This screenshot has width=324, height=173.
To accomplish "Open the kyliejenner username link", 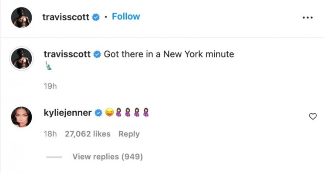I will coord(68,113).
